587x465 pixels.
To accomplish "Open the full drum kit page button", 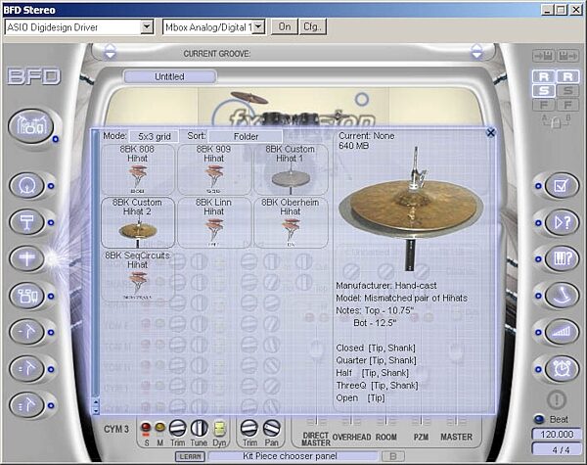I will point(31,126).
